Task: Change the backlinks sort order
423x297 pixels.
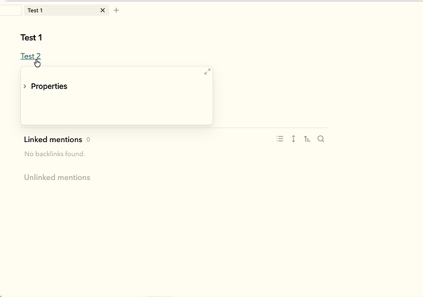Action: tap(307, 139)
